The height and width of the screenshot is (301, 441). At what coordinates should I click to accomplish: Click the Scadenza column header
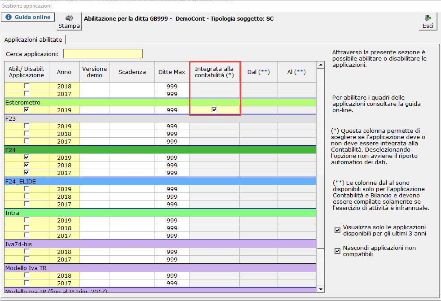pos(132,72)
